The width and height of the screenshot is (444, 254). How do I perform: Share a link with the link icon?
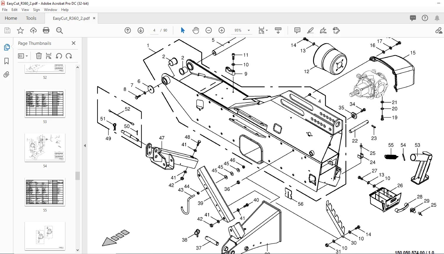[439, 30]
